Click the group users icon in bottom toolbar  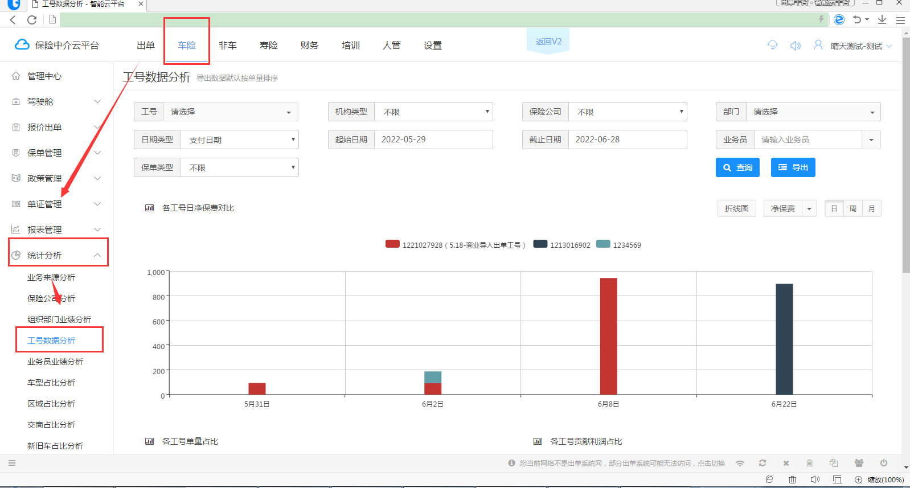click(x=859, y=463)
